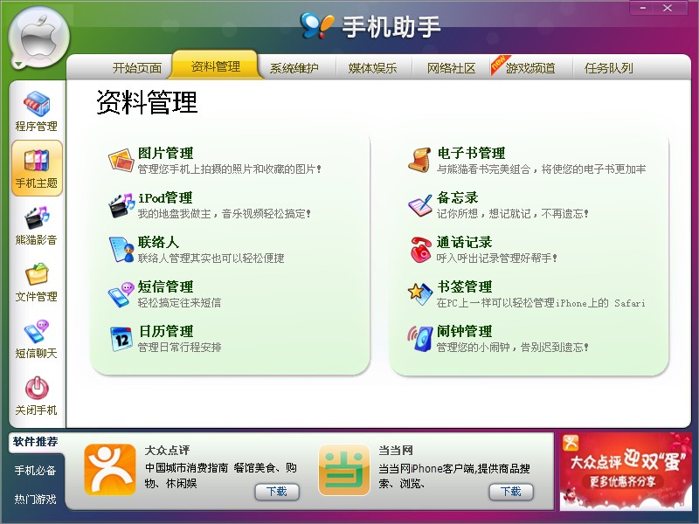Screen dimensions: 699x524
Task: Start 短信聊天 from the sidebar
Action: click(x=36, y=339)
